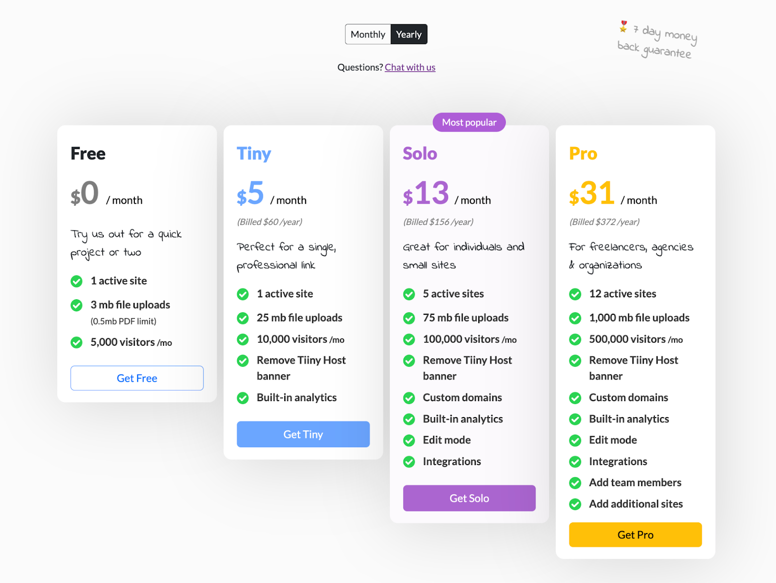Click check icon next to 5,000 visitors

[77, 342]
